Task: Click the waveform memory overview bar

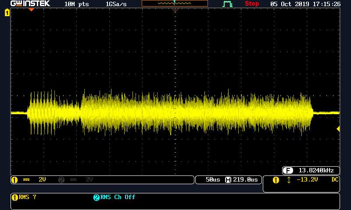Action: point(175,3)
